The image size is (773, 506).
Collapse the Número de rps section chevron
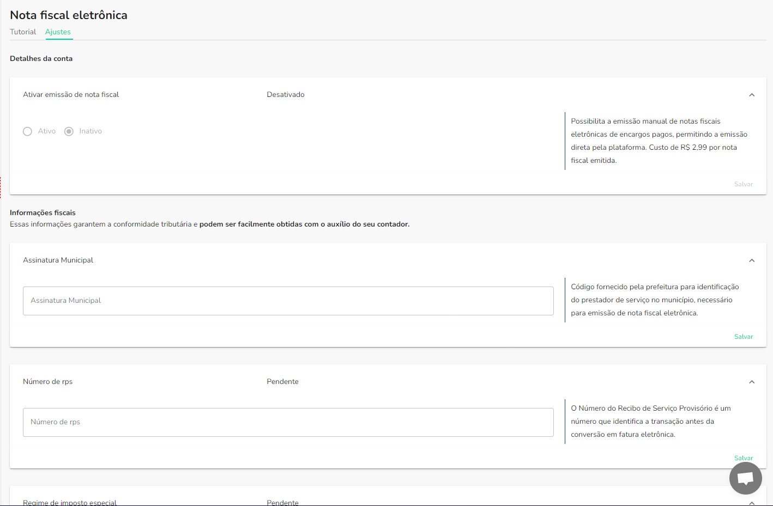point(752,382)
